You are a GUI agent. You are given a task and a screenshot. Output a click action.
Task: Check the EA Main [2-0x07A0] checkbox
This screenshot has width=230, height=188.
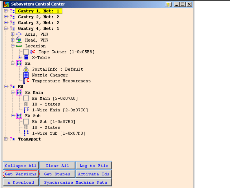(x=26, y=98)
